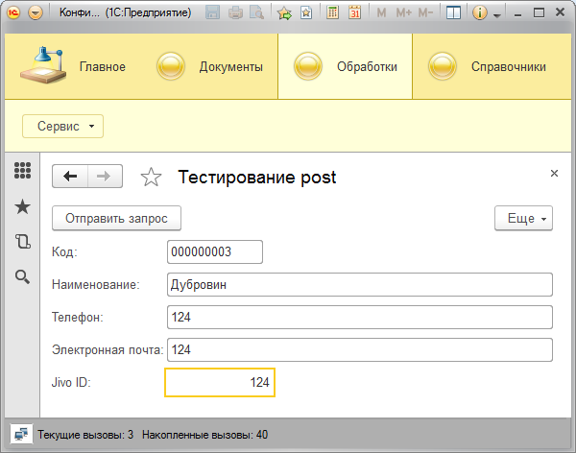Image resolution: width=576 pixels, height=453 pixels.
Task: Click the Print icon in title bar
Action: point(235,13)
